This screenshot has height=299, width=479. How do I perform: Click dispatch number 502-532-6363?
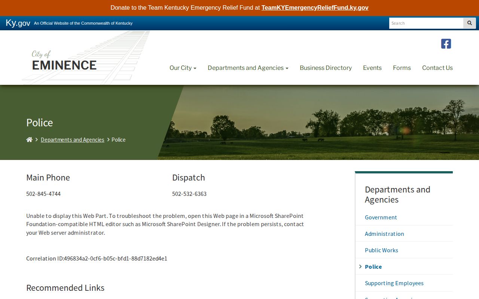[x=189, y=194]
